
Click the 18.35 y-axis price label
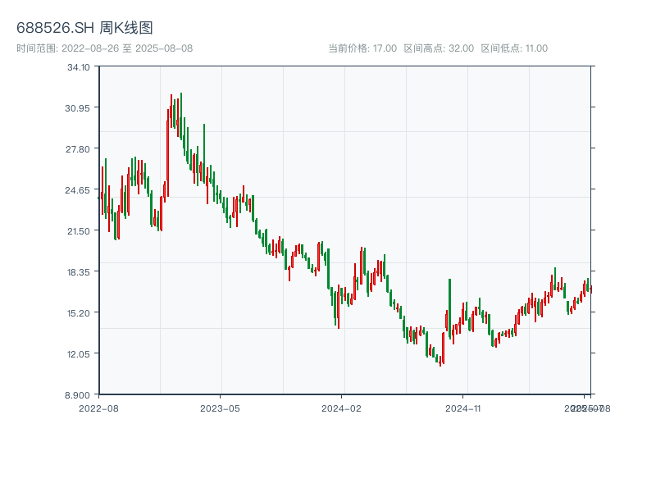pos(79,272)
